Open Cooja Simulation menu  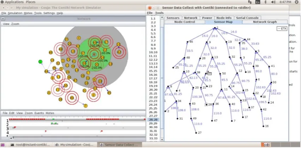coord(15,13)
